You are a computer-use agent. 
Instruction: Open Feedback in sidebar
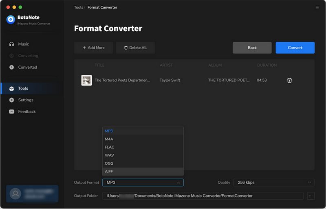click(x=27, y=112)
